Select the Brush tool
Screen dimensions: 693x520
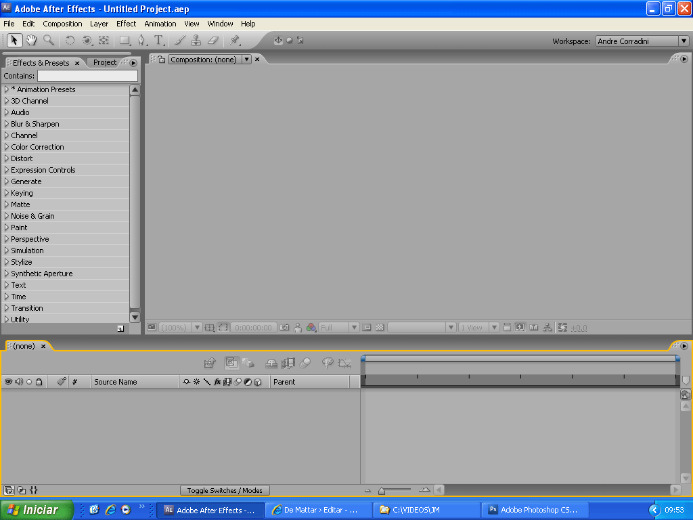179,41
